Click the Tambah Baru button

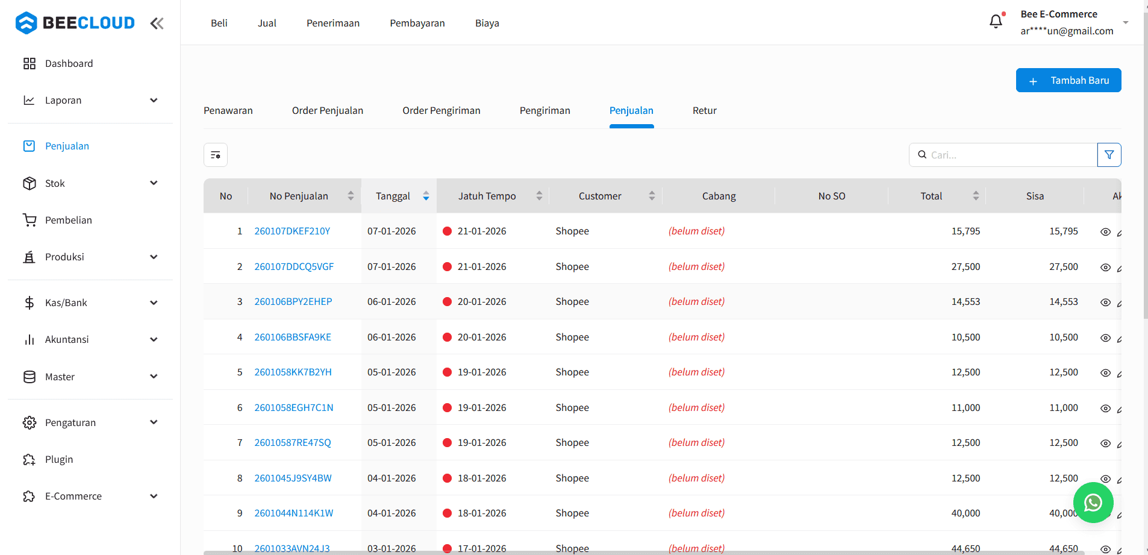click(1068, 80)
